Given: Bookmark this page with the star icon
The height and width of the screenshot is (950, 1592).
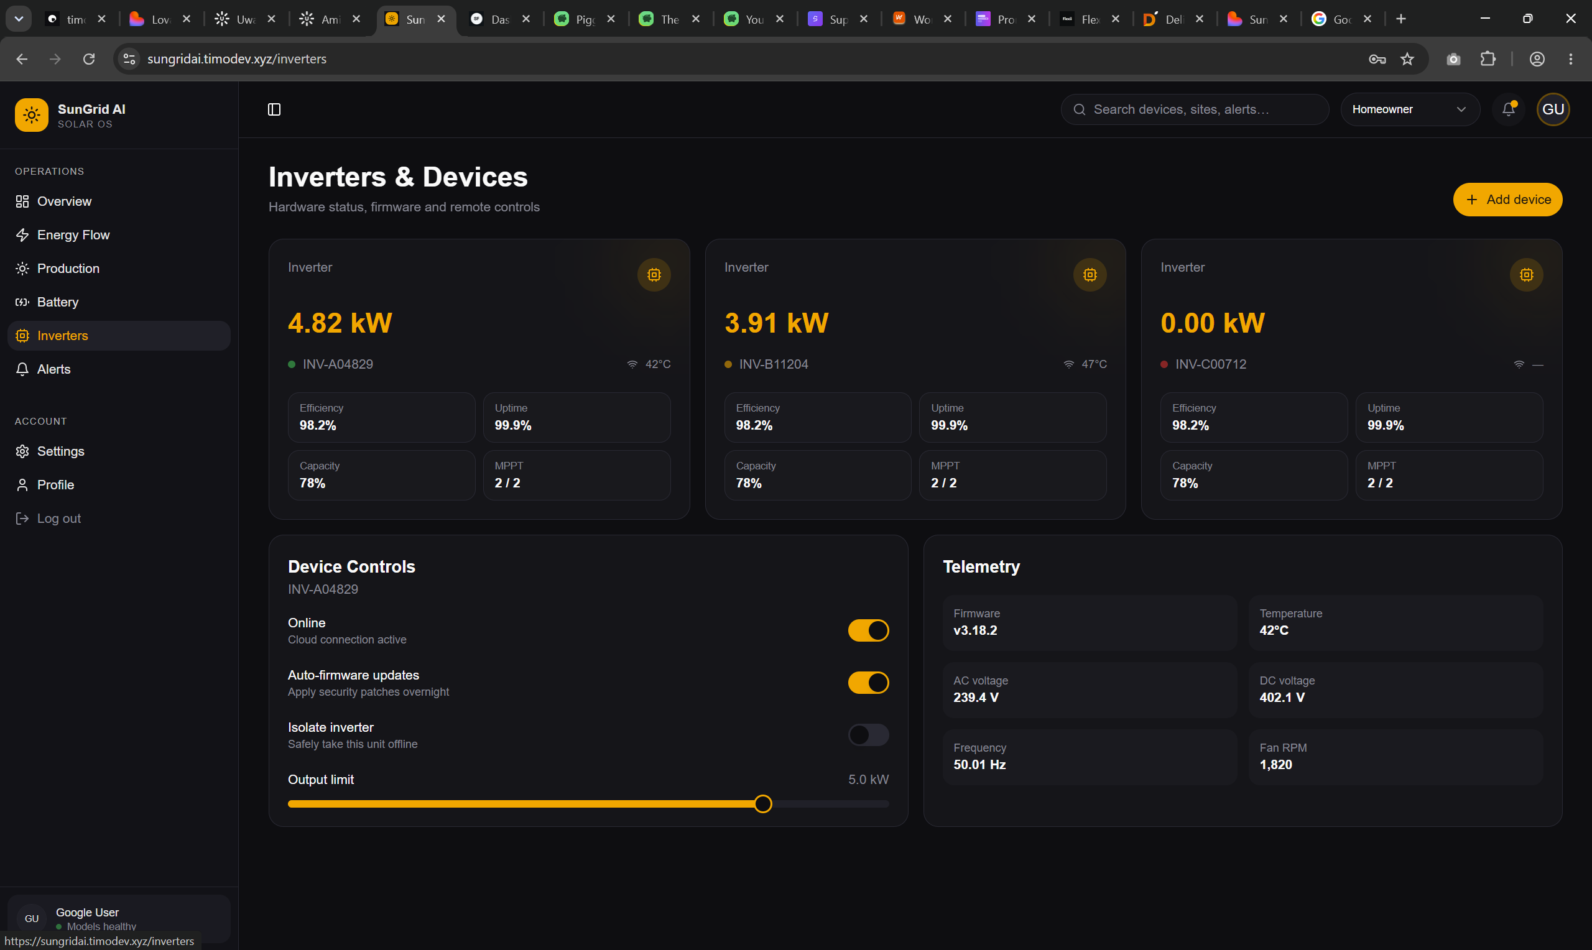Looking at the screenshot, I should pos(1406,59).
